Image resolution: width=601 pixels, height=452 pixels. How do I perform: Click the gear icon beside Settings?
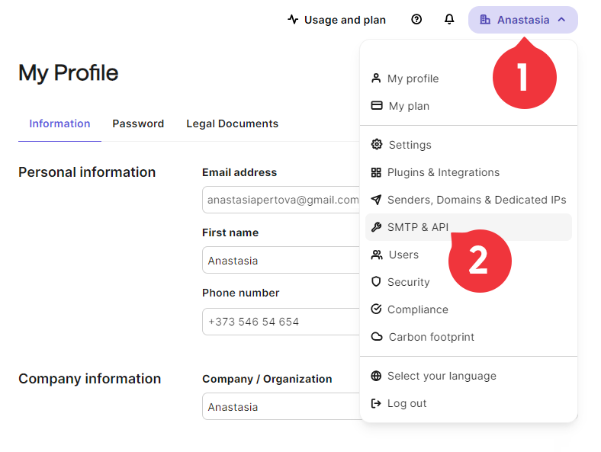coord(377,144)
